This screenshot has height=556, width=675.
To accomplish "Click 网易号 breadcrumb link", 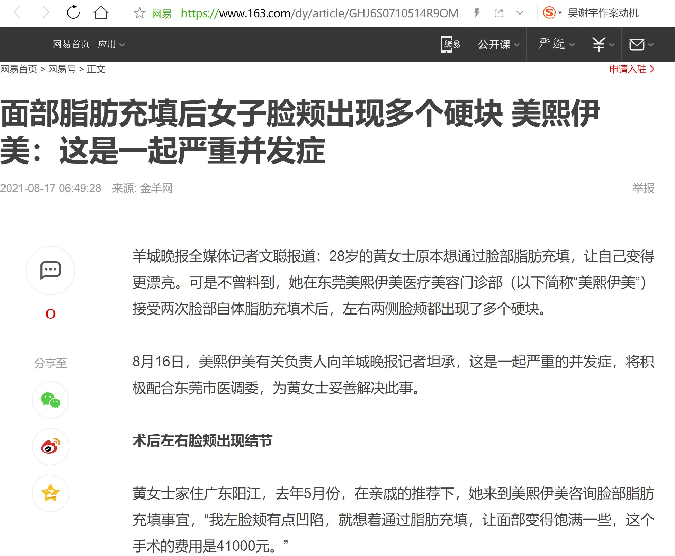I will pyautogui.click(x=62, y=69).
